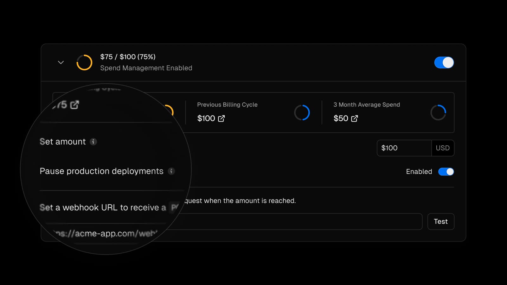Screen dimensions: 507x285
Task: Select the $75 / $100 (75%) header text
Action: click(x=128, y=57)
